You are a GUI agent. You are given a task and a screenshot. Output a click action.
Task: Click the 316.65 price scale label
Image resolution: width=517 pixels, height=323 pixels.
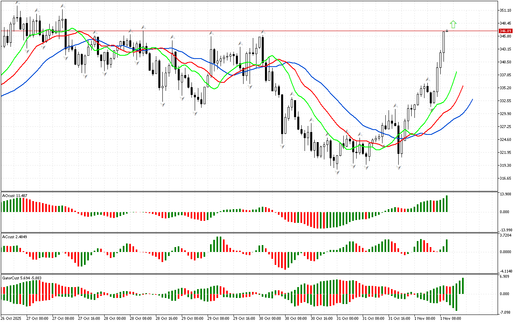point(505,178)
